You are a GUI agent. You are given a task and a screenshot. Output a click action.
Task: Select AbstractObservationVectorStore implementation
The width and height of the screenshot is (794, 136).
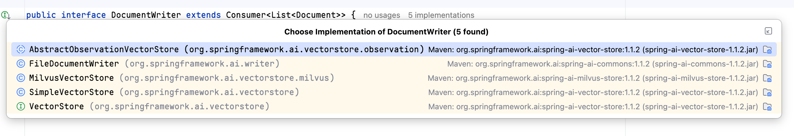click(x=394, y=50)
